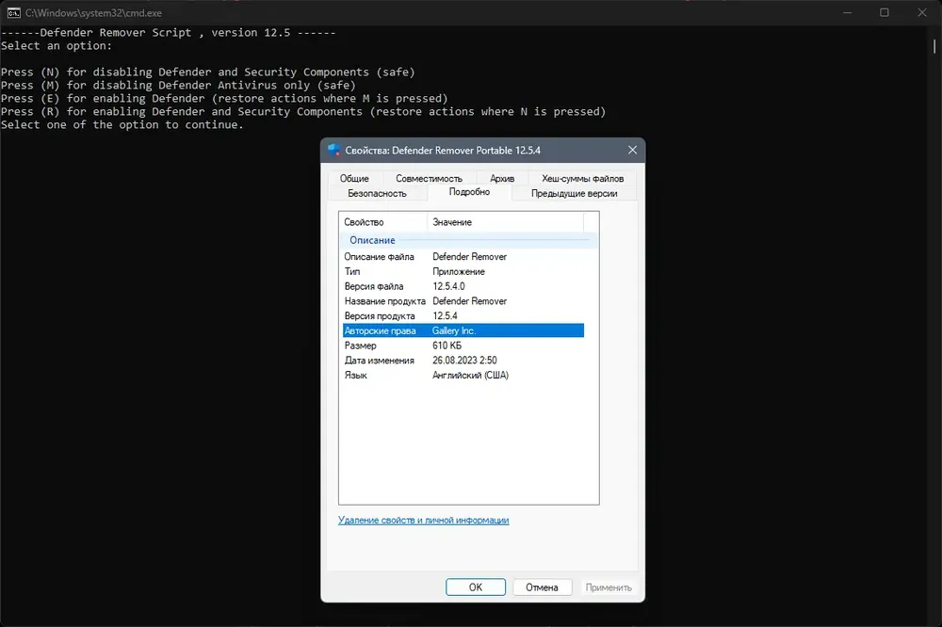Click the Применить button
The width and height of the screenshot is (942, 627).
point(609,587)
